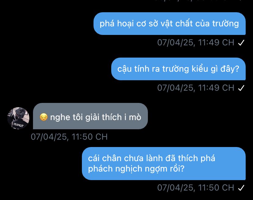Image resolution: width=253 pixels, height=200 pixels.
Task: Select the gray bubble 'nghe tôi giải thích i mò'
Action: coord(90,116)
